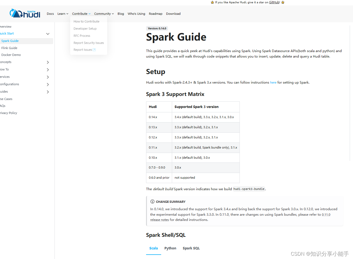353x259 pixels.
Task: Click the Spark Shell/SQL heading
Action: click(x=166, y=235)
